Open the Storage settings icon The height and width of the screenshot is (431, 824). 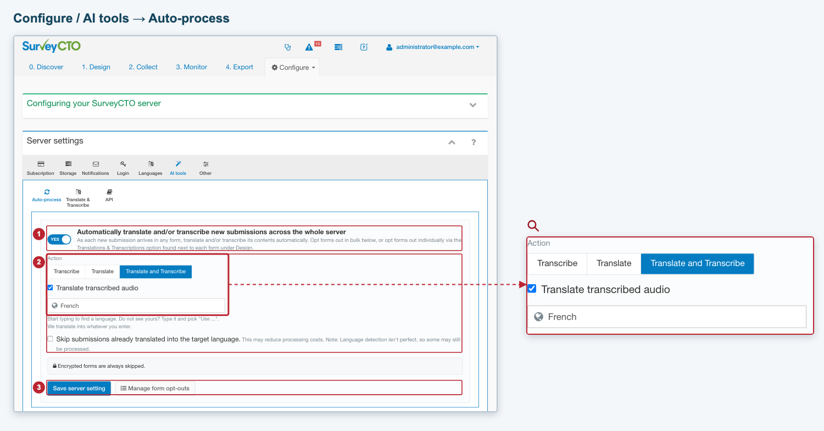pyautogui.click(x=68, y=164)
